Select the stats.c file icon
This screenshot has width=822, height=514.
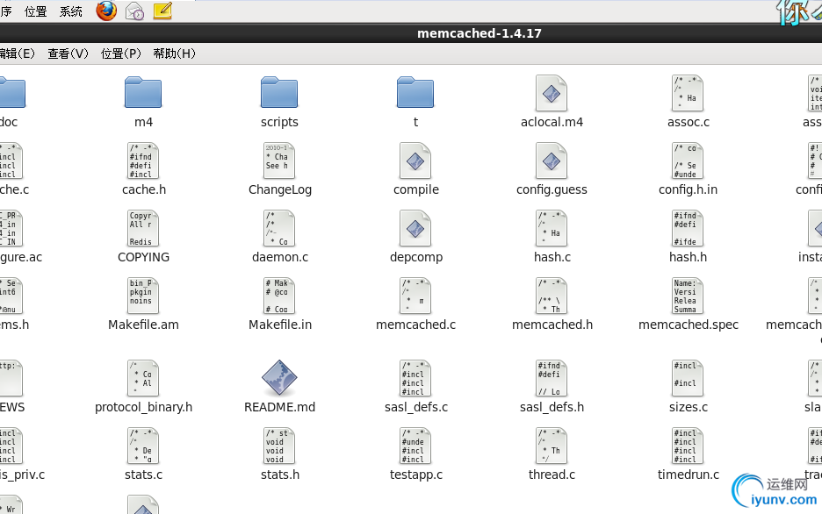click(x=143, y=446)
